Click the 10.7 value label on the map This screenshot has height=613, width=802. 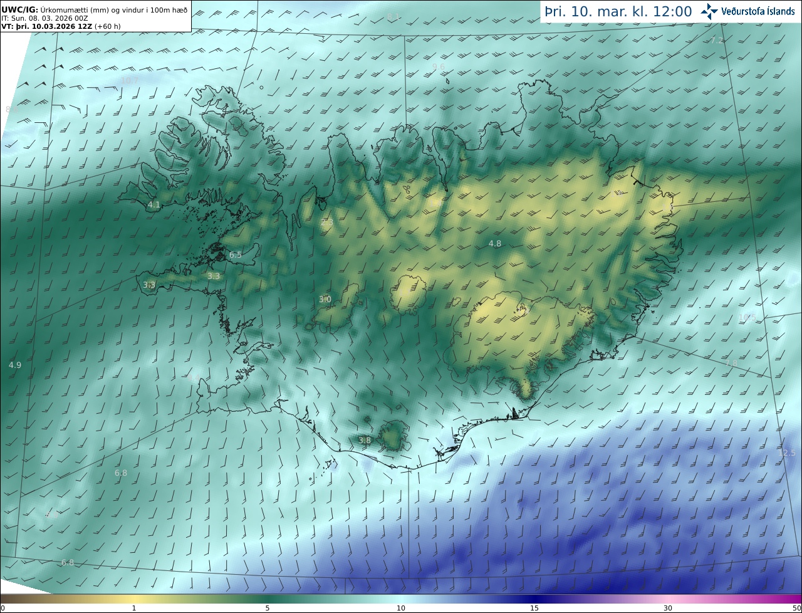[x=130, y=80]
